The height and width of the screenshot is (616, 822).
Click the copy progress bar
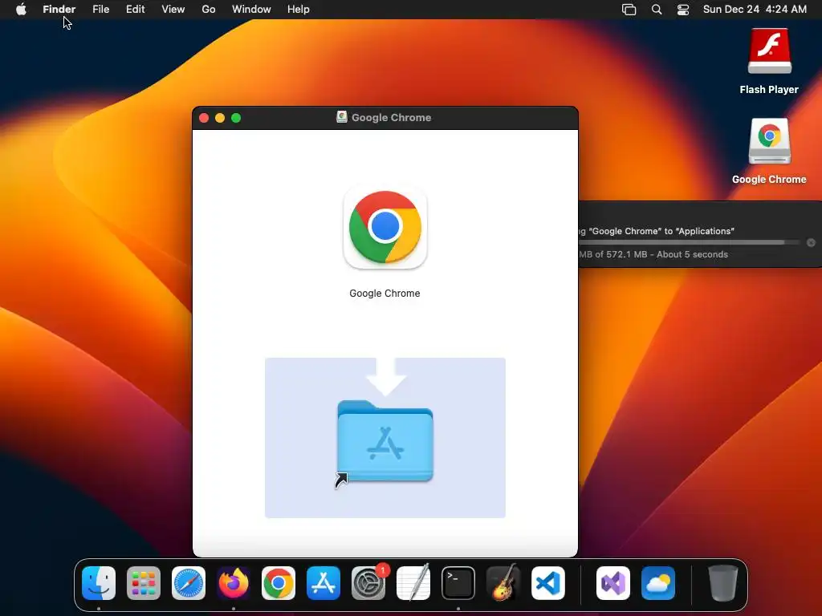(690, 242)
